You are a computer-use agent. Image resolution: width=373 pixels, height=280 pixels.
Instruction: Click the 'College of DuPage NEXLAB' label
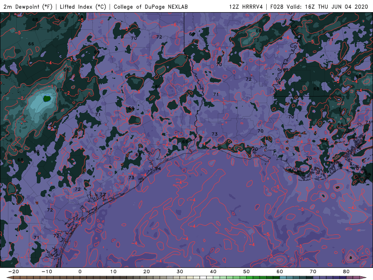point(151,7)
